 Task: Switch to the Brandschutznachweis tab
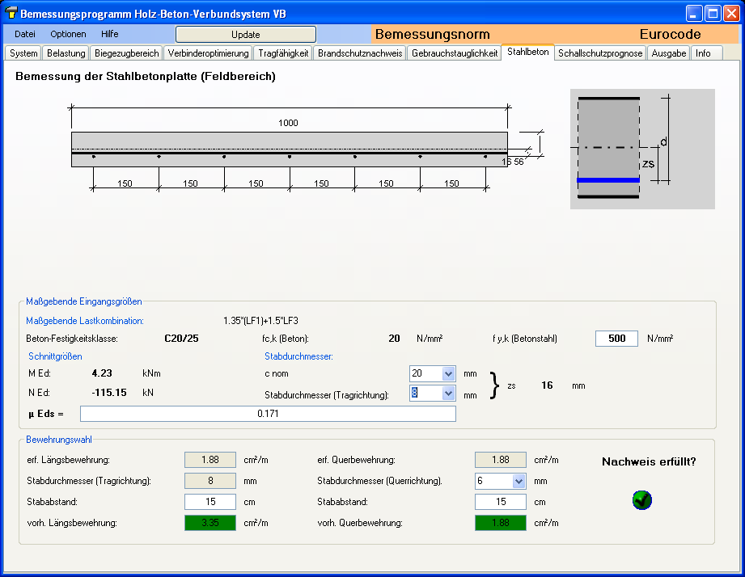pos(360,53)
